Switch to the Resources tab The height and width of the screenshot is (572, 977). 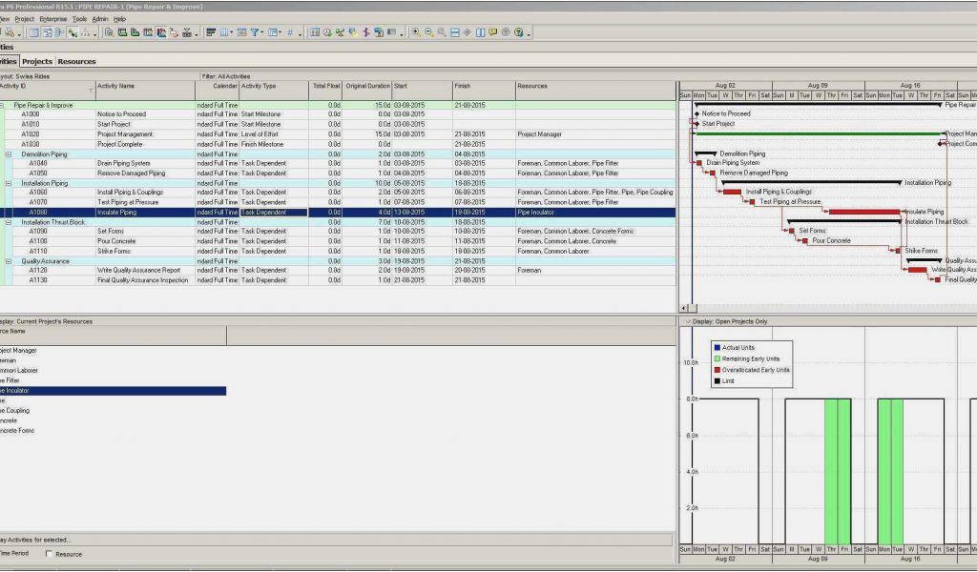point(76,61)
